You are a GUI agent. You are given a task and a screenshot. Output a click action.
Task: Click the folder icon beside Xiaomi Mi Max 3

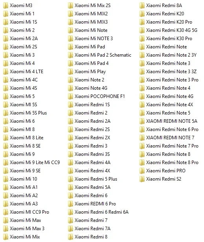pos(6,229)
